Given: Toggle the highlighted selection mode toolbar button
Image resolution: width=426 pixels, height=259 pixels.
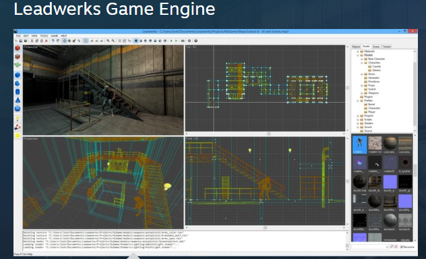Looking at the screenshot, I should pyautogui.click(x=65, y=40).
